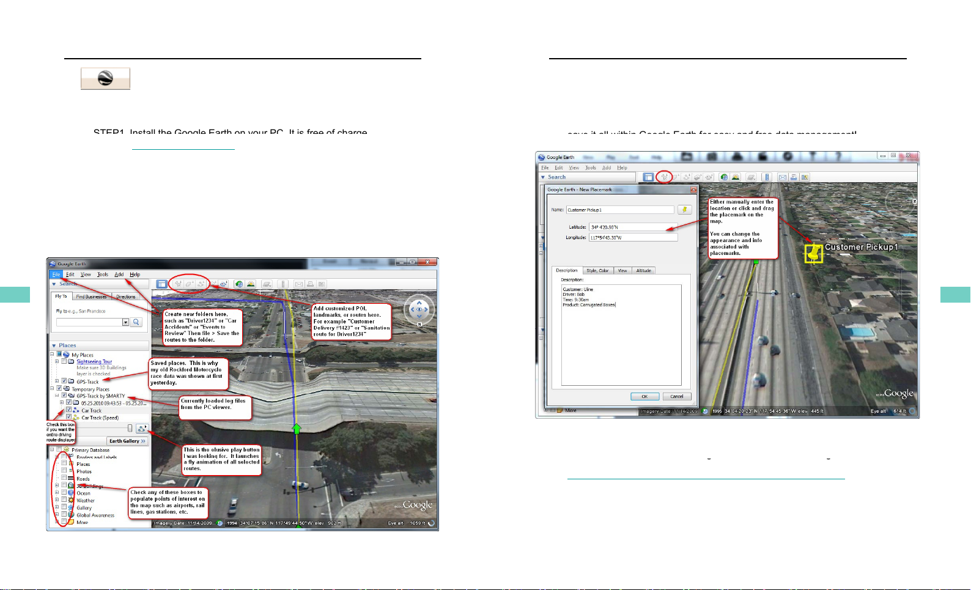Collapse the My Places tree node
Viewport: 971px width, 590px height.
pyautogui.click(x=52, y=355)
